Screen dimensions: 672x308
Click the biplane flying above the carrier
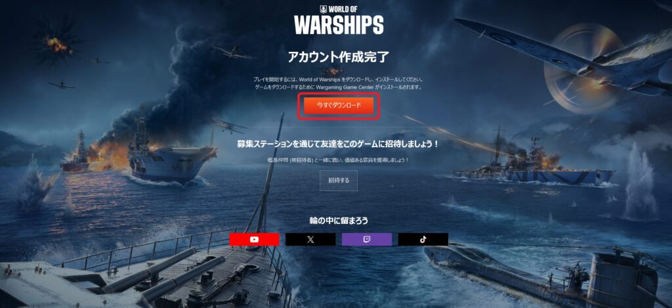[x=229, y=125]
